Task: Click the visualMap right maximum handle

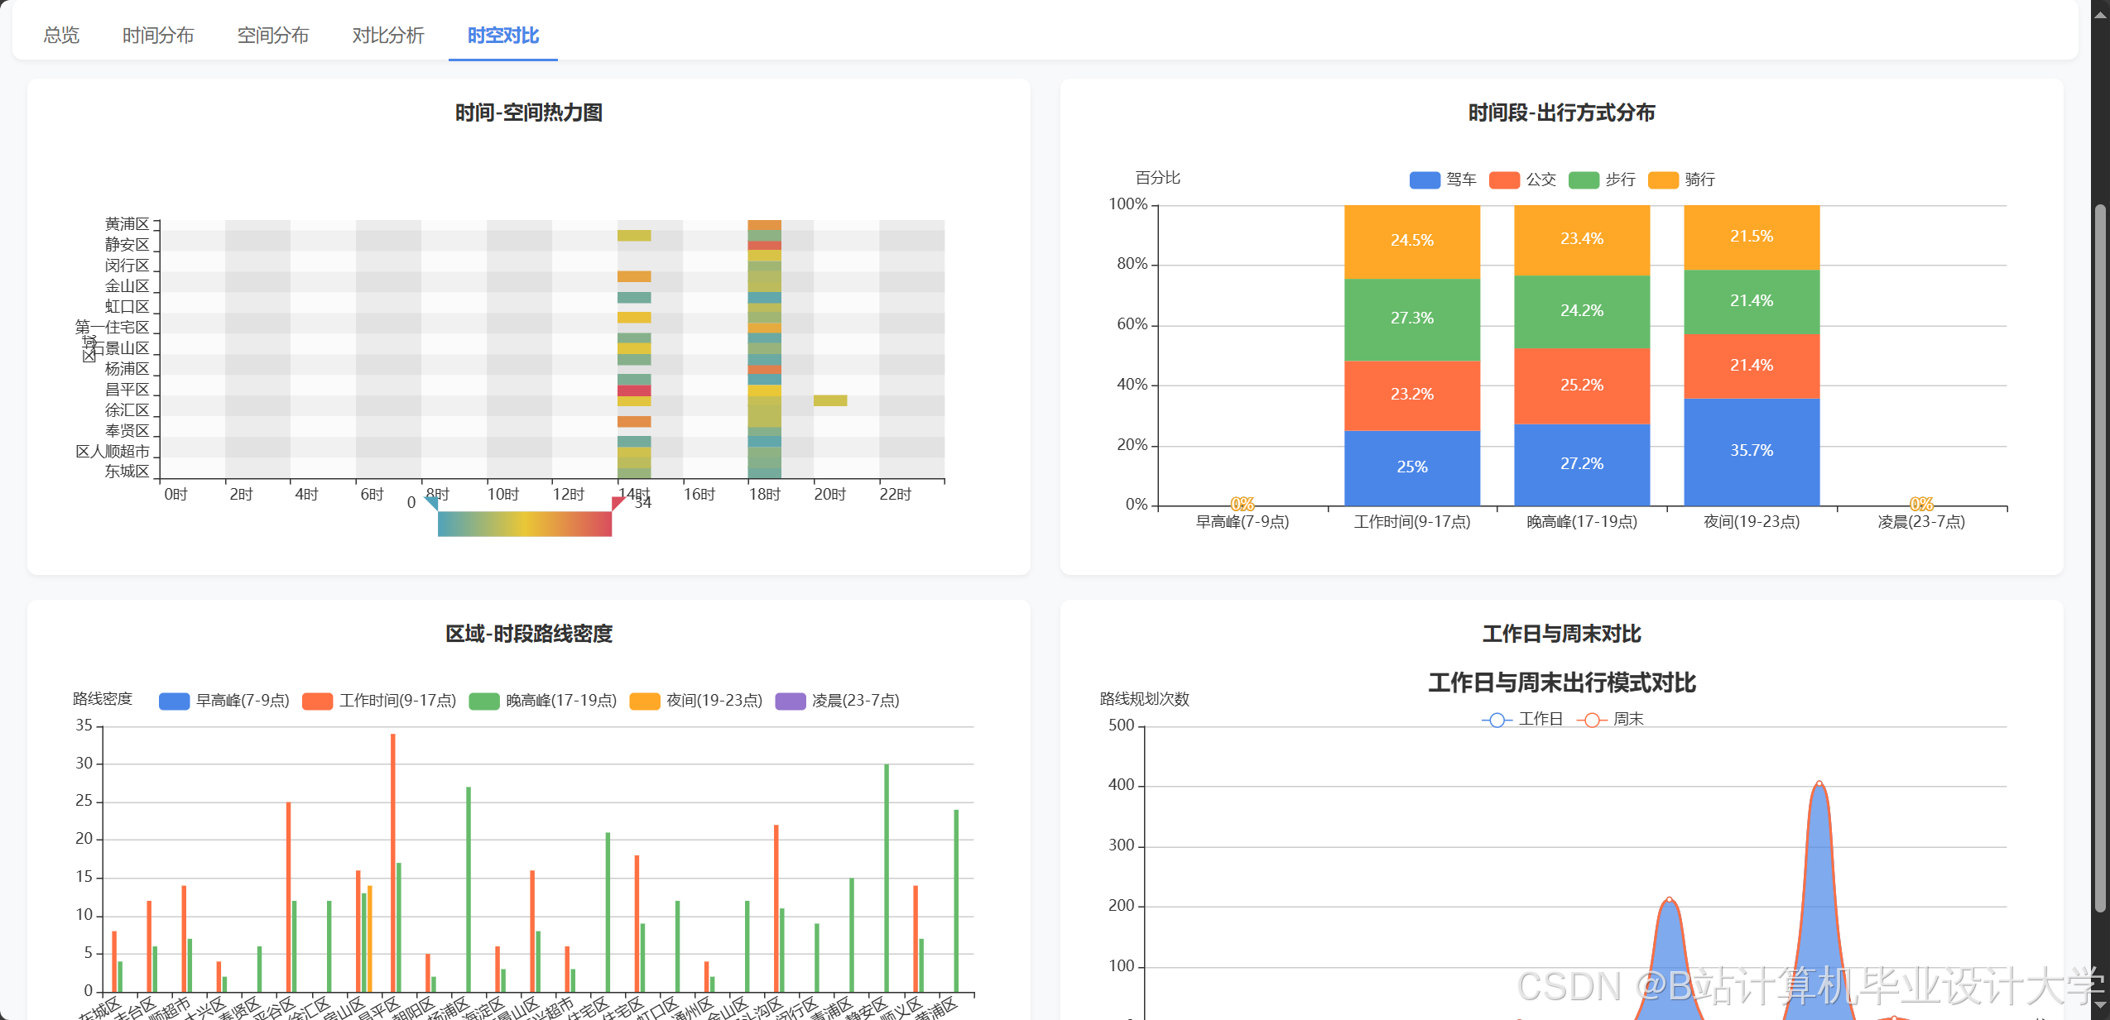Action: pyautogui.click(x=618, y=502)
